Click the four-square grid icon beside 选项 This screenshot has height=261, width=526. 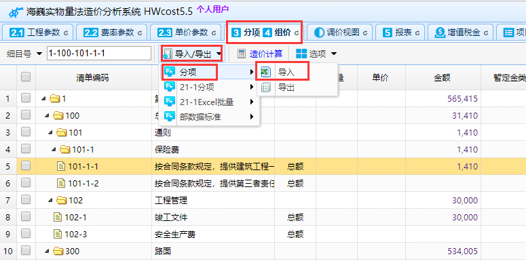point(301,54)
